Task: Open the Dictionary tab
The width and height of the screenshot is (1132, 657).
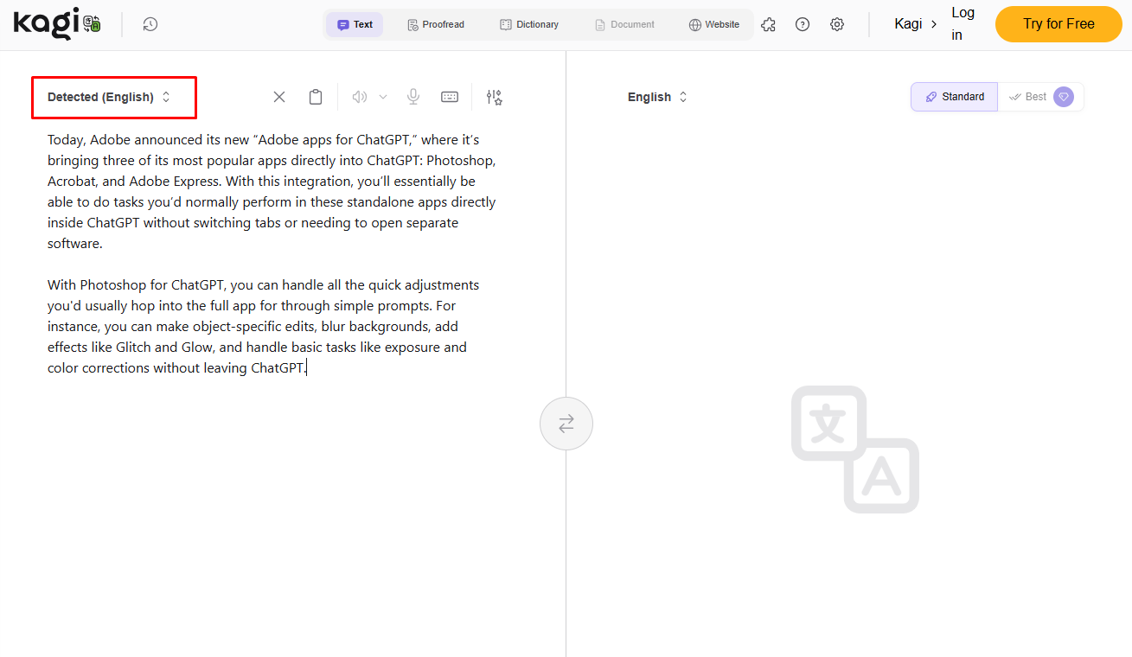Action: click(529, 24)
